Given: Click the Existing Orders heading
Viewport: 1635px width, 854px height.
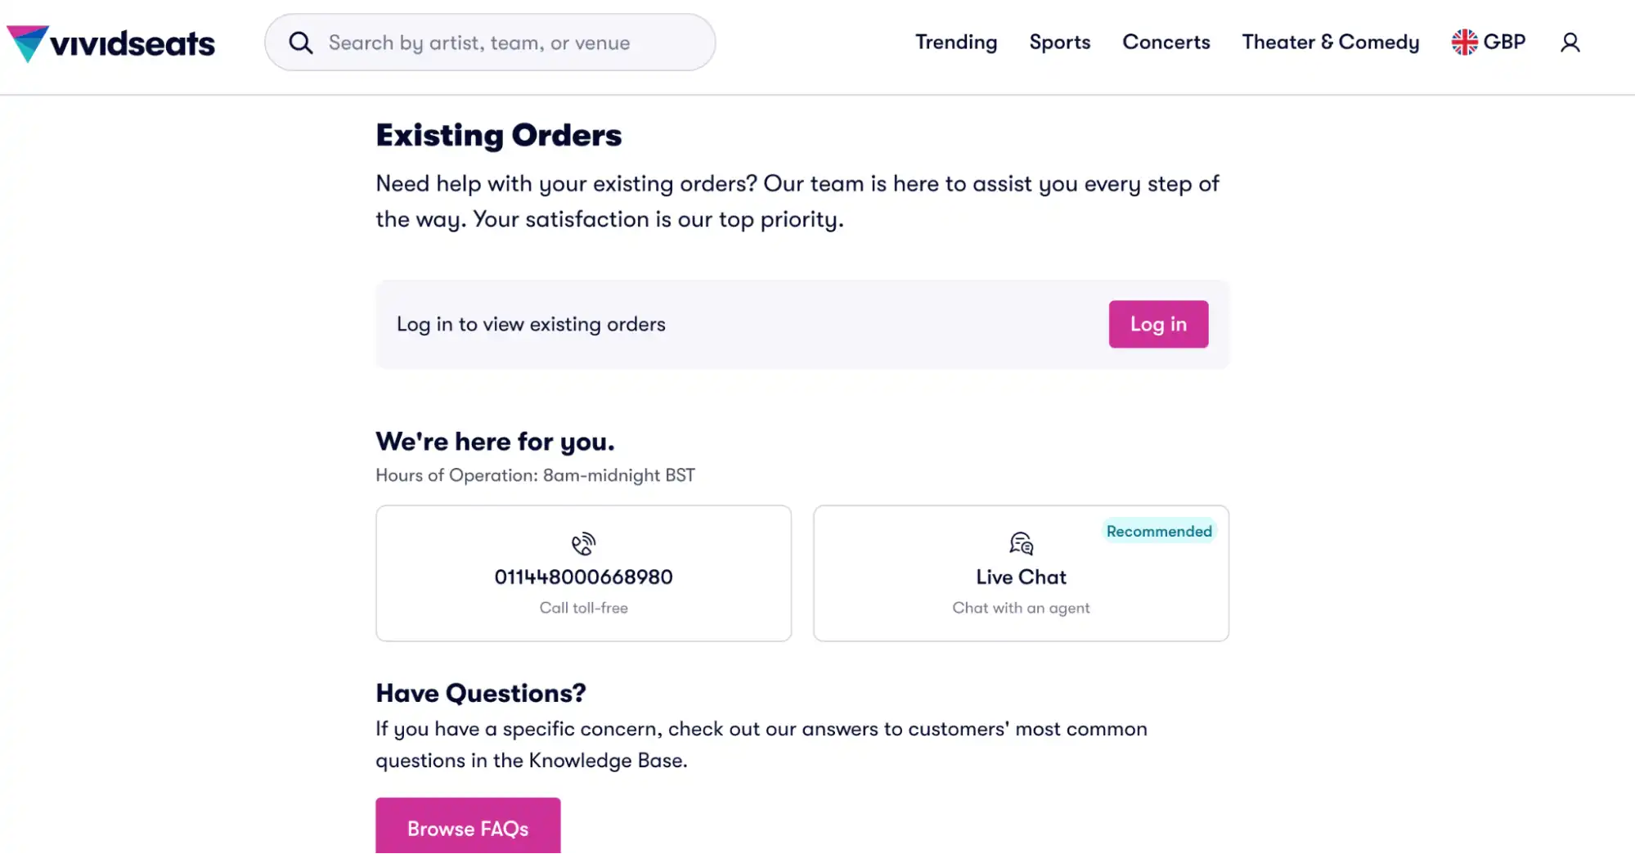Looking at the screenshot, I should click(x=498, y=134).
